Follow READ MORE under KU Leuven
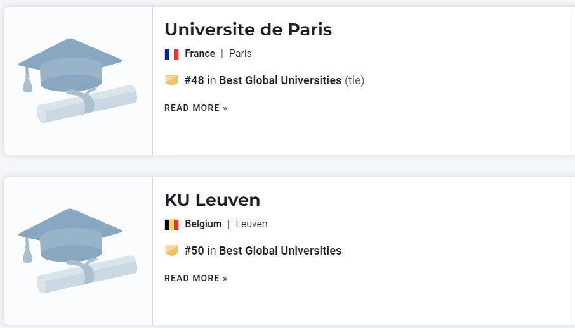Screen dimensions: 575x328 click(x=196, y=278)
